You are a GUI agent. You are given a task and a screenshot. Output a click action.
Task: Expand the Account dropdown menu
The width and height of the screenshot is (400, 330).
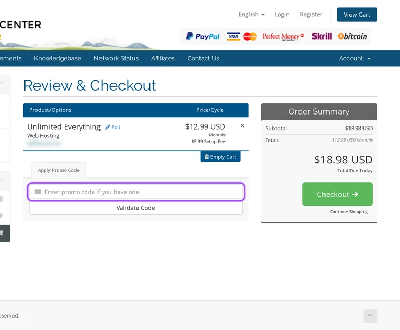pos(355,58)
